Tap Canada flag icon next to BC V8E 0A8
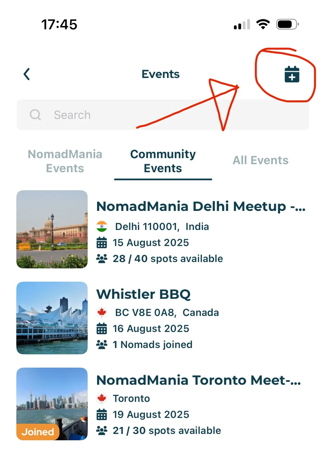 [102, 312]
